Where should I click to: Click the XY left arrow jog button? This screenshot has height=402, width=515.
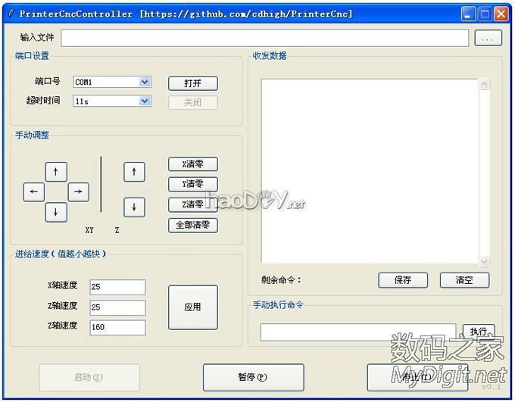tap(33, 192)
